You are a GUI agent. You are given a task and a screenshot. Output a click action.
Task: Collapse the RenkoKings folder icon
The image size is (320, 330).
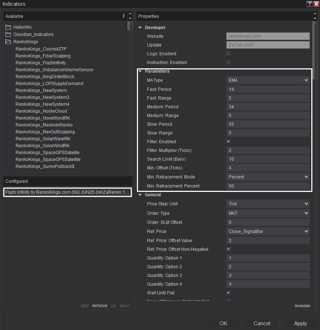point(8,42)
